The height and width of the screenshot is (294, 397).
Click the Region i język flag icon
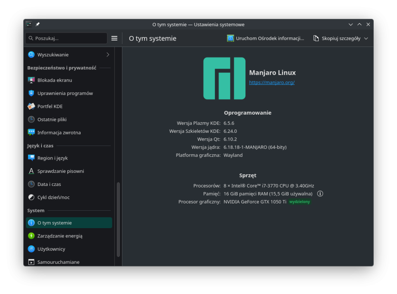tap(31, 158)
